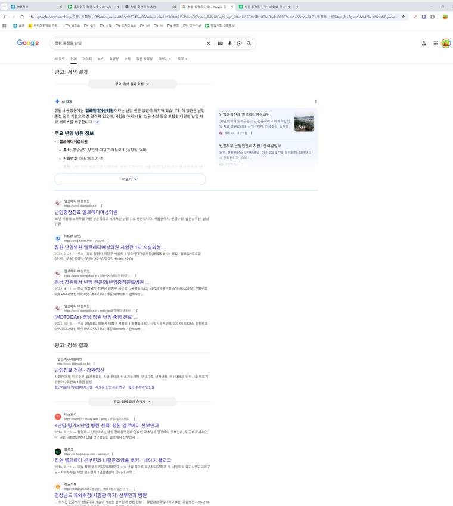View site information in address bar
This screenshot has height=506, width=453.
(x=32, y=17)
